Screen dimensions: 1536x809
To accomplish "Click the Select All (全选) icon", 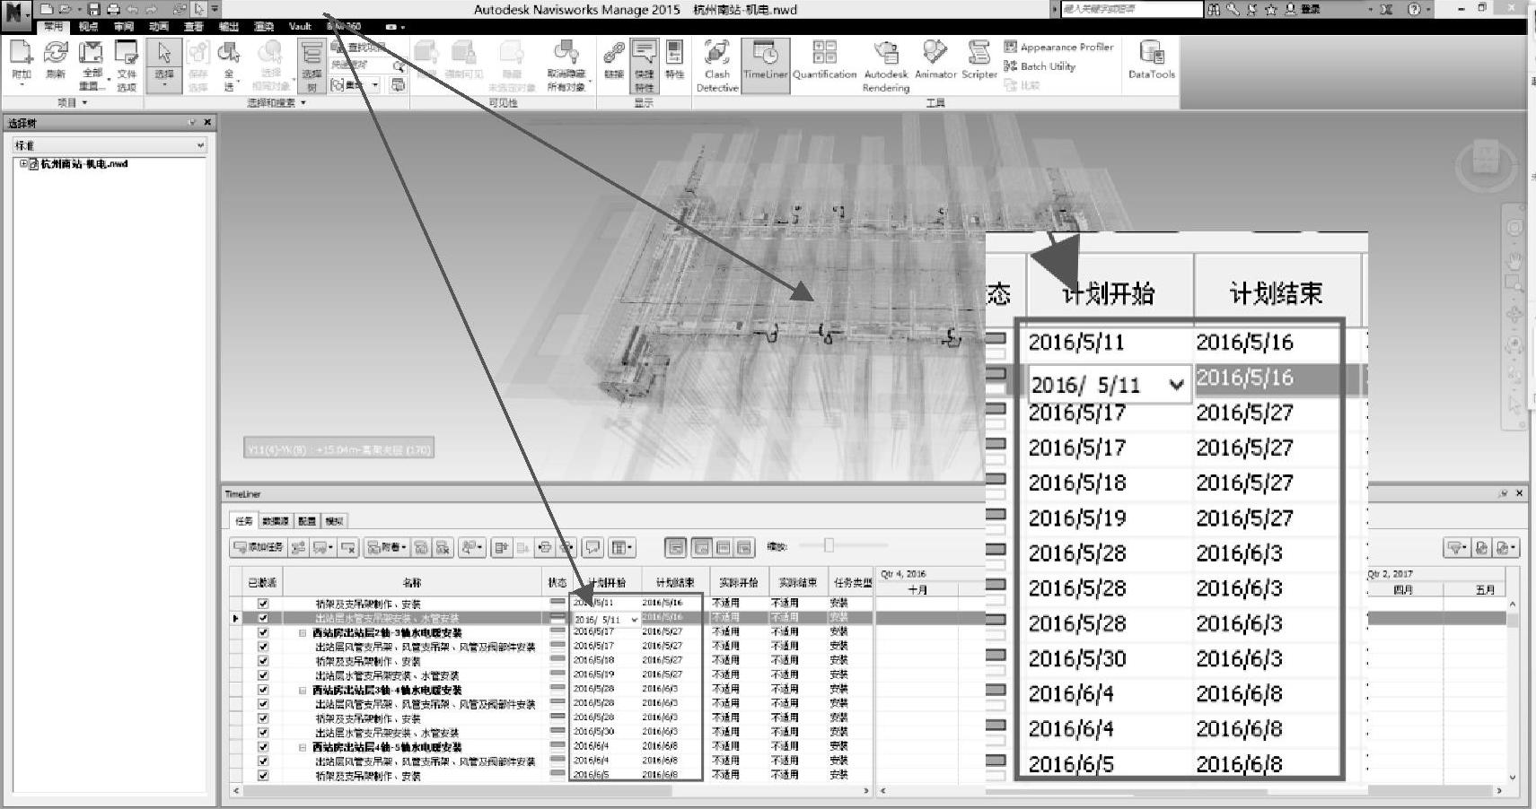I will 230,65.
